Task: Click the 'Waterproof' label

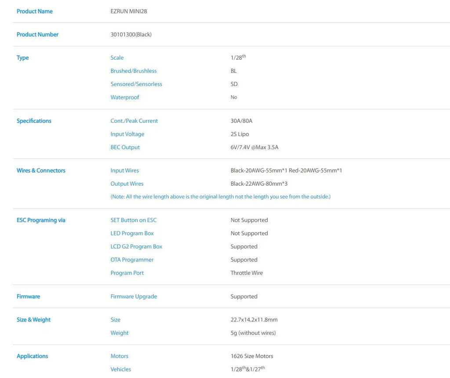Action: pos(124,97)
